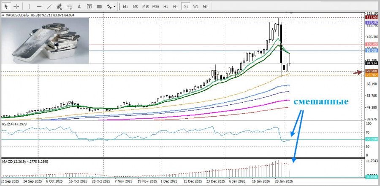This screenshot has width=380, height=186.
Task: Click the 16 Oct 2025 date label
Action: tap(78, 181)
